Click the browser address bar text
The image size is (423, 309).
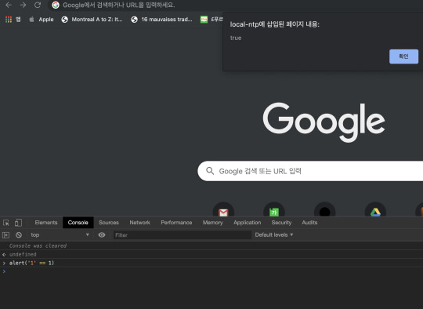click(119, 5)
